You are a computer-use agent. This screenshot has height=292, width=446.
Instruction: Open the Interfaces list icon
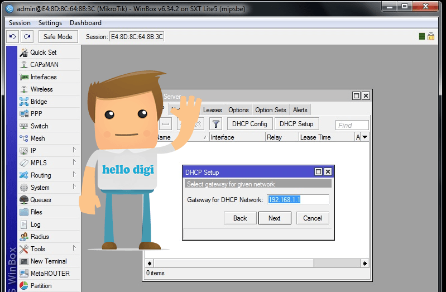tap(24, 77)
